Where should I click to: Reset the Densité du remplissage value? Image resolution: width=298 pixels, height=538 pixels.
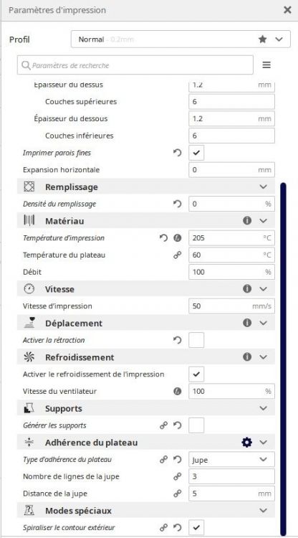pyautogui.click(x=177, y=204)
